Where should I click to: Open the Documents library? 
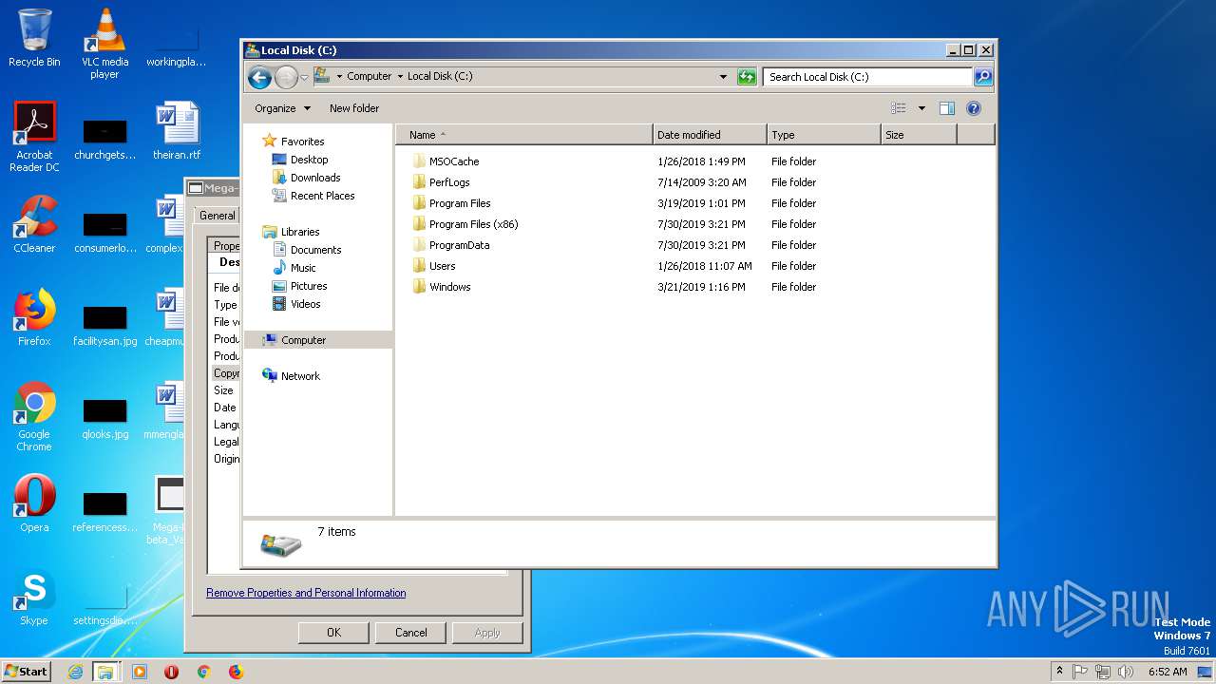click(x=315, y=250)
